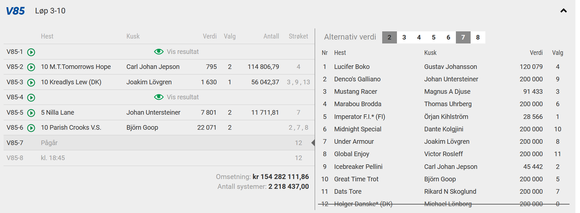Click the Imperator F.I.* (FI) row
Viewport: 580px width, 213px height.
(359, 117)
